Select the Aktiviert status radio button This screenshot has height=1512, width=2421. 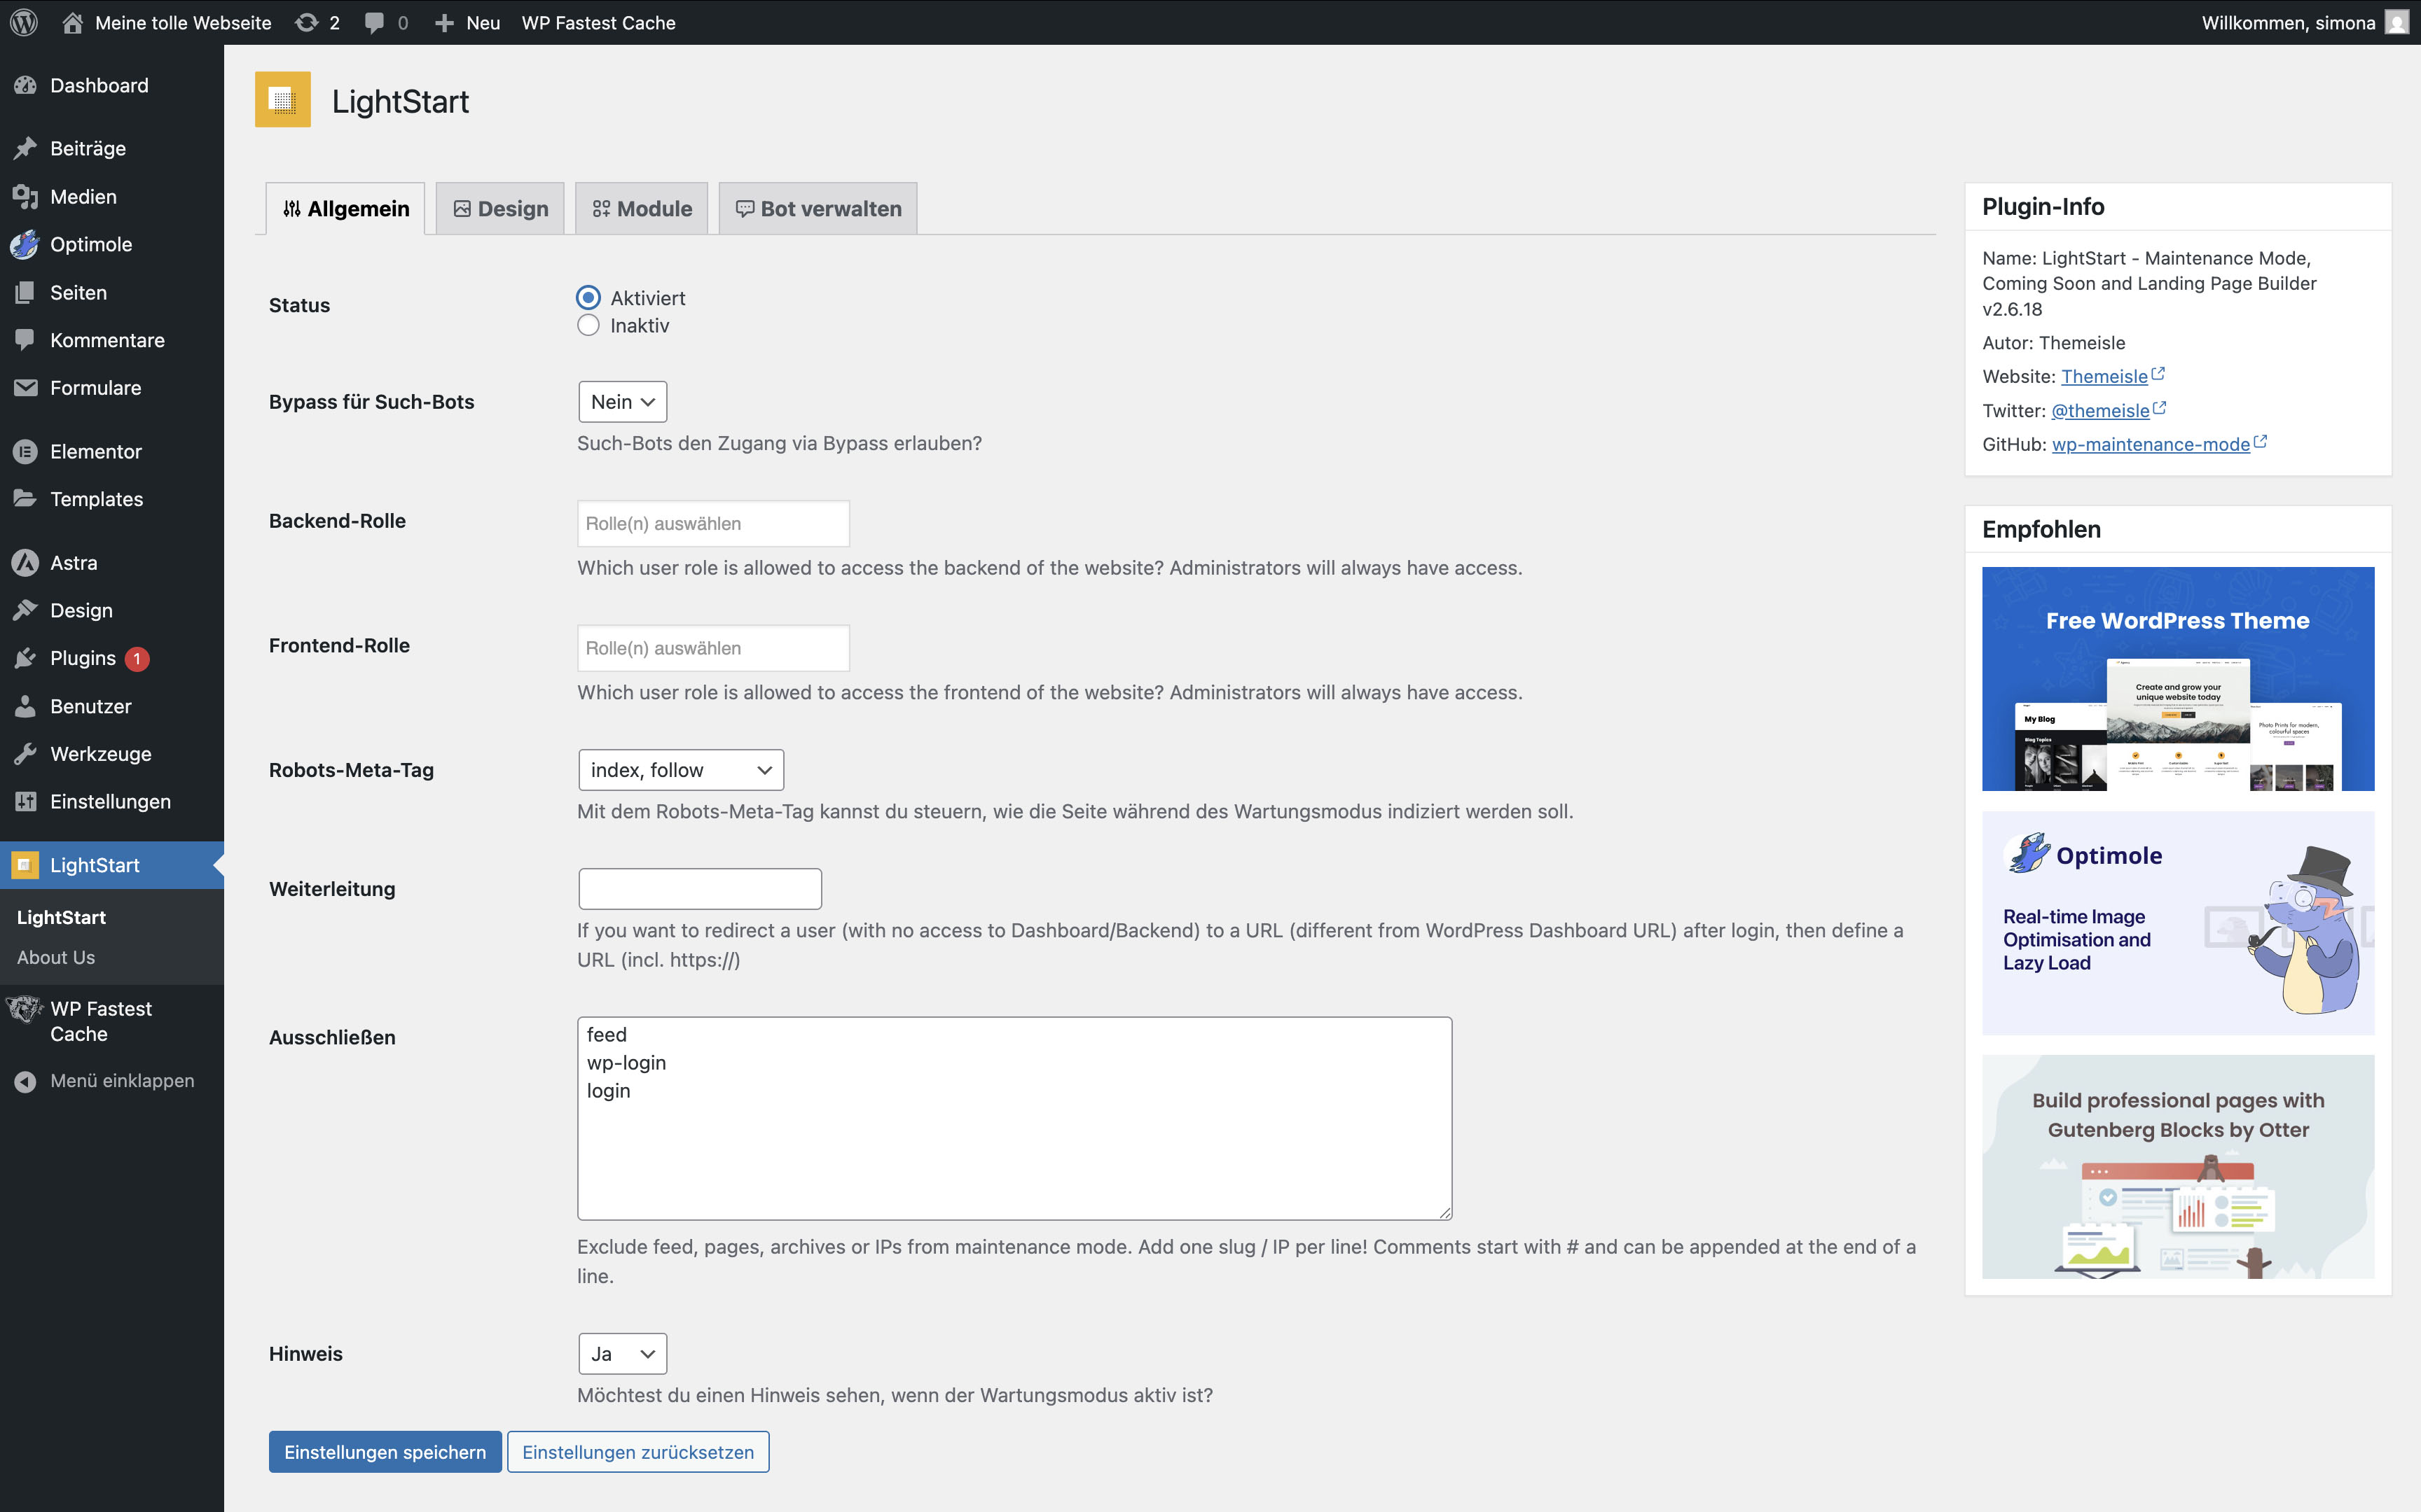tap(588, 298)
